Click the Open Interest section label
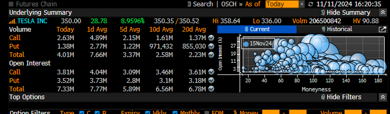Screen dimensions: 390x114 [x=30, y=63]
